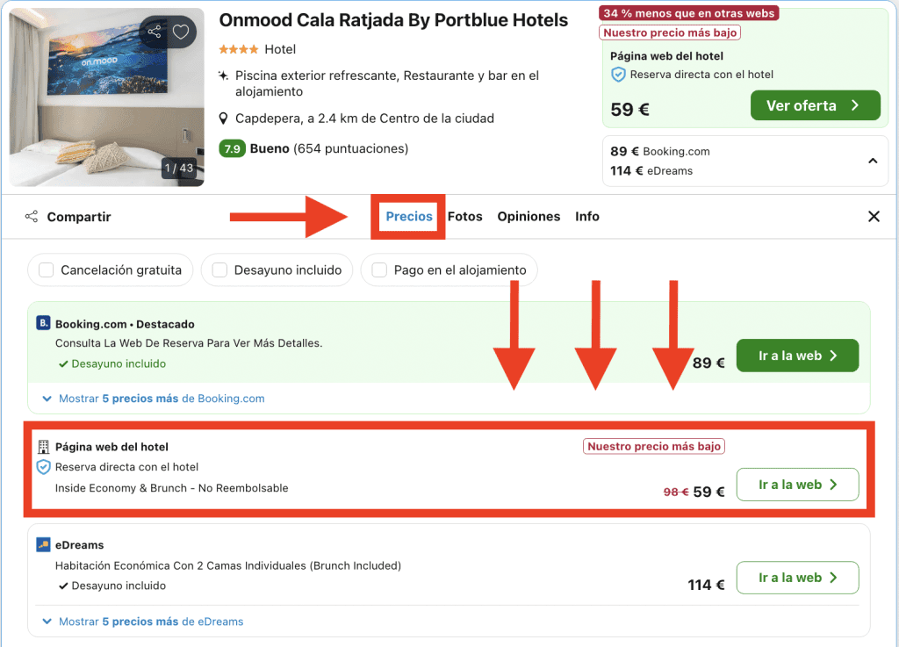This screenshot has height=647, width=899.
Task: Click the location pin icon
Action: [225, 119]
